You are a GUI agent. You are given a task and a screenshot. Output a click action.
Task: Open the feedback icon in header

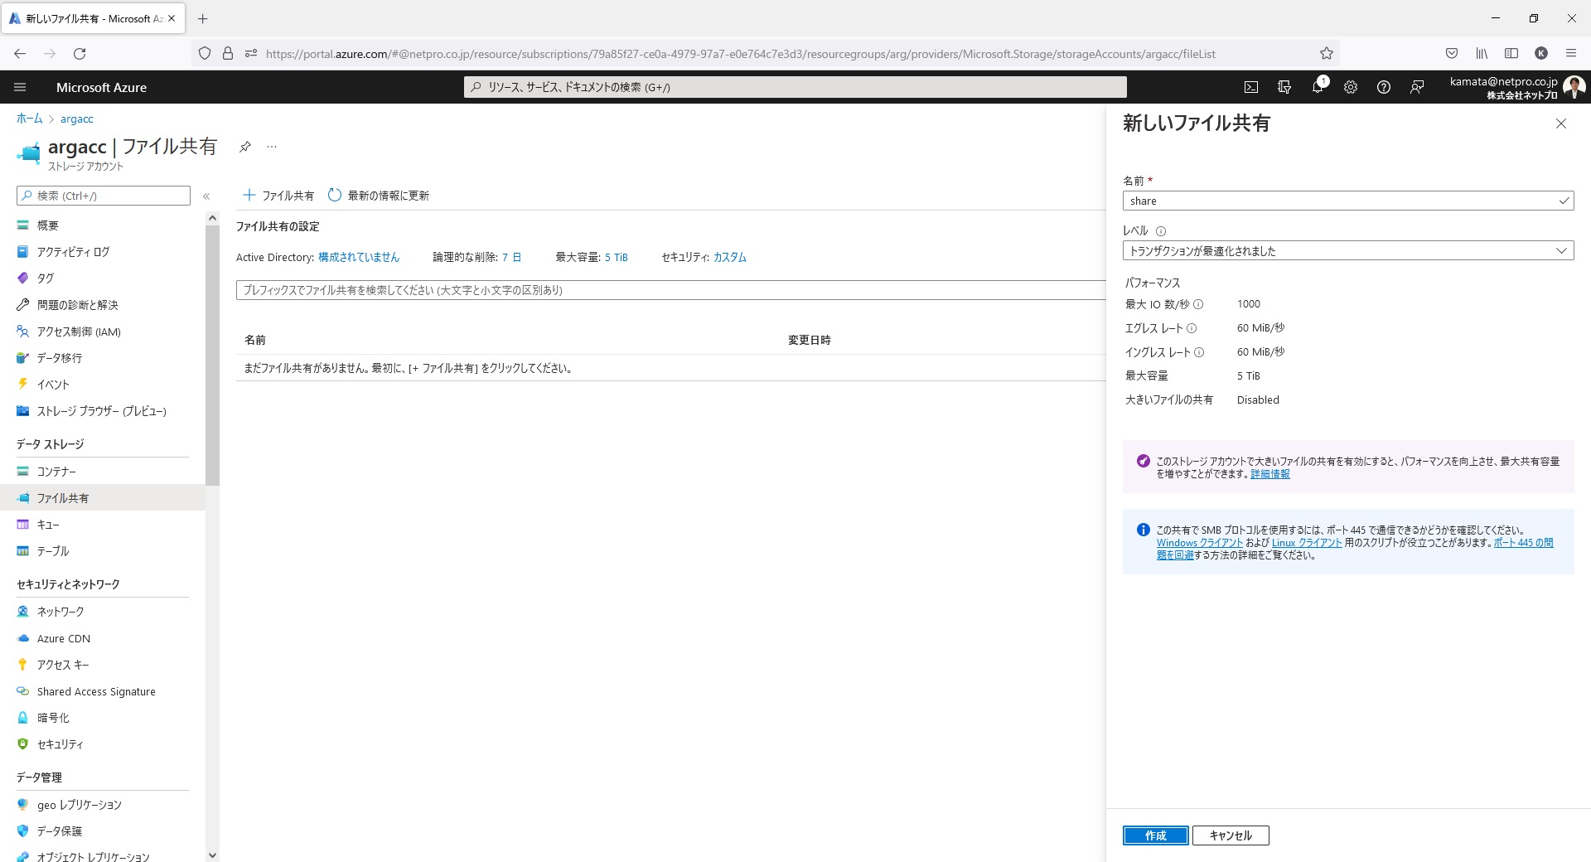tap(1417, 87)
